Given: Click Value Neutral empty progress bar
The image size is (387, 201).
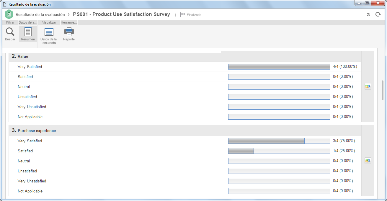Looking at the screenshot, I should tap(279, 87).
